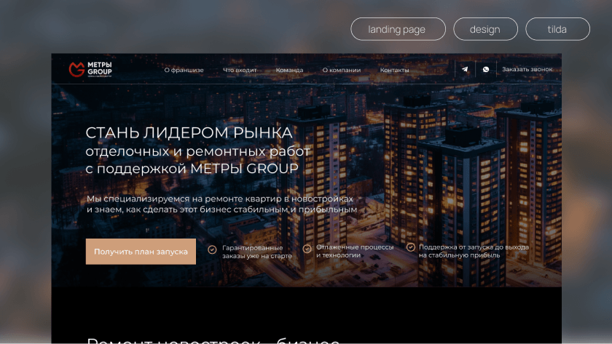Select the design tag pill

(485, 29)
